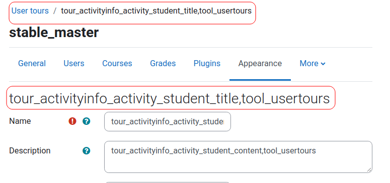
Task: Click the large tour title heading
Action: pyautogui.click(x=170, y=98)
